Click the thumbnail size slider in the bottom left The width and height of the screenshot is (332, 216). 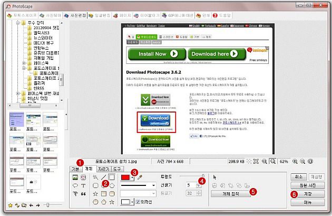point(53,205)
